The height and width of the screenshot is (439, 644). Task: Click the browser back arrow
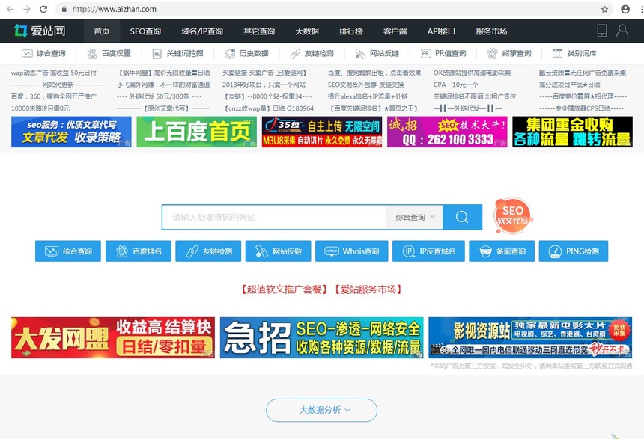coord(10,9)
